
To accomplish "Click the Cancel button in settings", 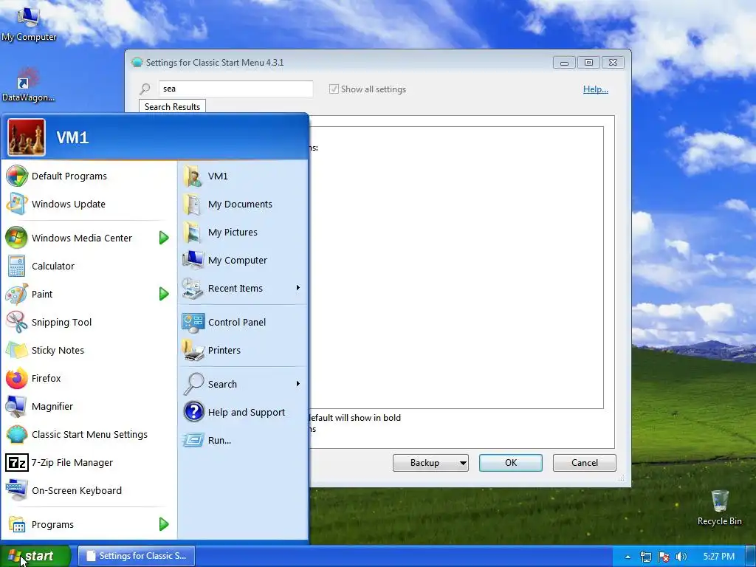I will (585, 463).
